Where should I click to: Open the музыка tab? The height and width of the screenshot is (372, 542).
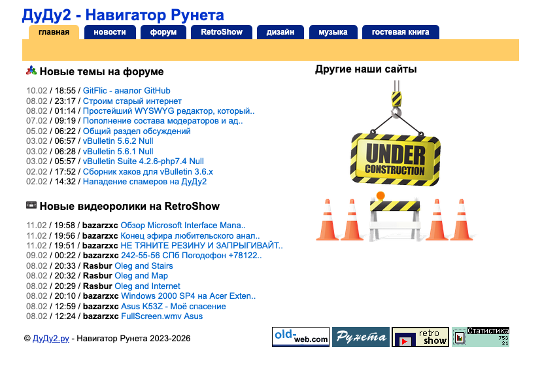(333, 32)
